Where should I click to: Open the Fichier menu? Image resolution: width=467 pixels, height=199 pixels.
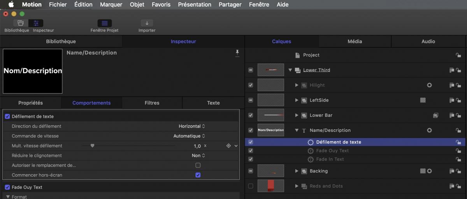[58, 5]
